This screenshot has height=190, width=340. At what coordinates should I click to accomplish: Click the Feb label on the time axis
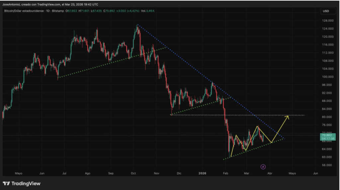tap(226, 173)
